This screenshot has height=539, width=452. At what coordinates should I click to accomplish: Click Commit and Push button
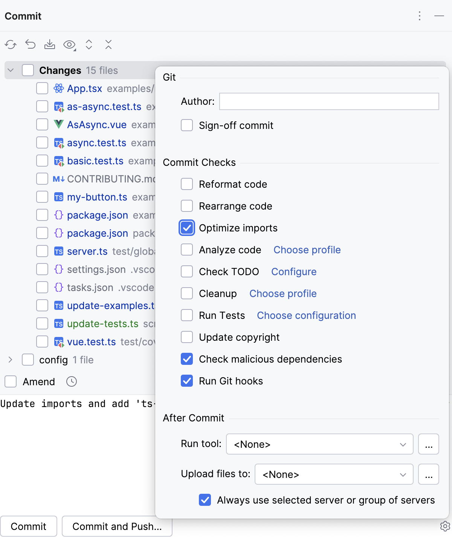coord(117,526)
